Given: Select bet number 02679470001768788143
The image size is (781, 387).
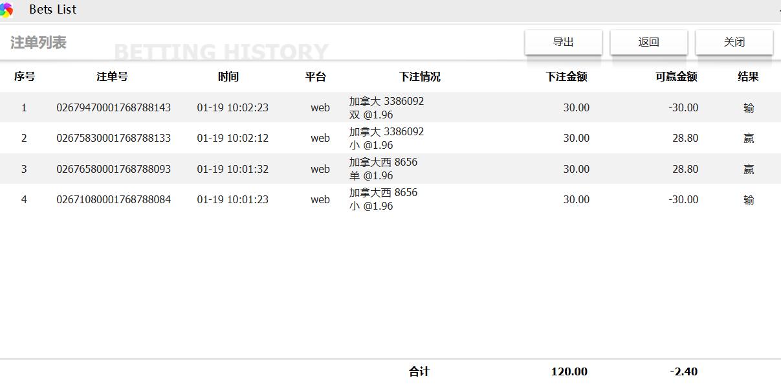Looking at the screenshot, I should (x=113, y=107).
